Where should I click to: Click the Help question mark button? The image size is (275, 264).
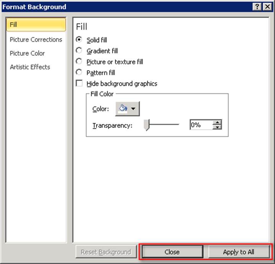pos(258,7)
